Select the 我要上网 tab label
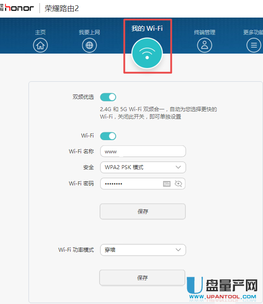263x304 pixels. 89,33
